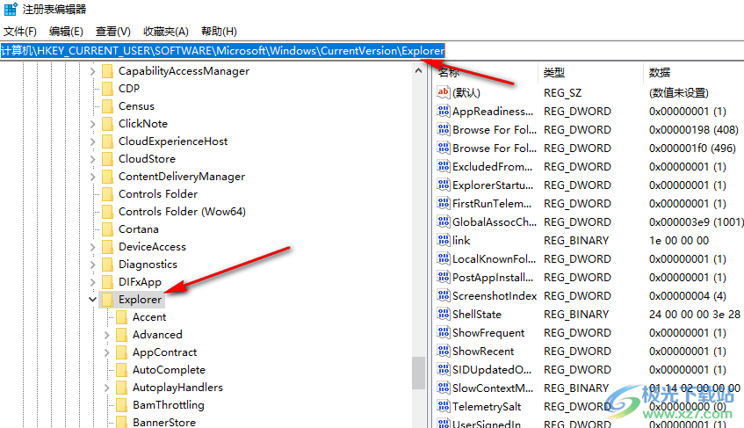Image resolution: width=744 pixels, height=428 pixels.
Task: Click the Controls Folder key icon
Action: pyautogui.click(x=108, y=194)
